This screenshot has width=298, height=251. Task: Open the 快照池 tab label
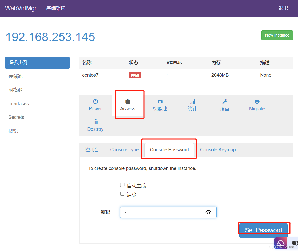coord(160,109)
